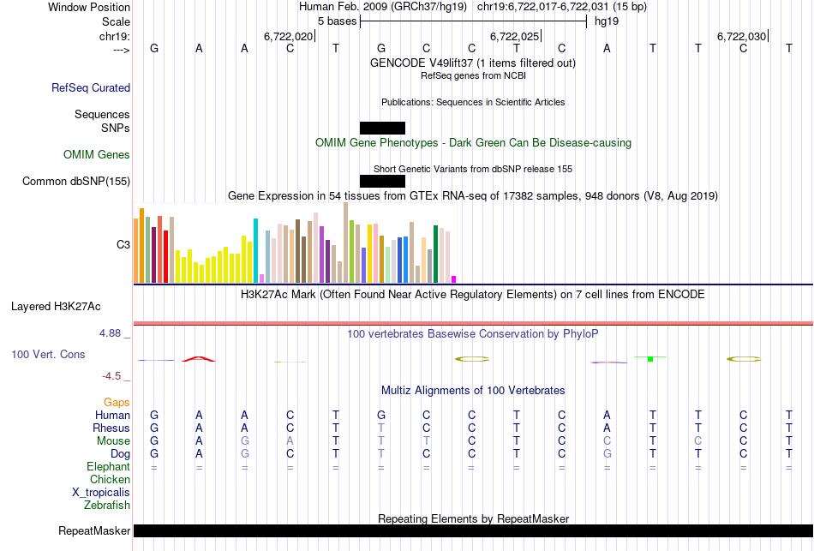Screen dimensions: 814x551
Task: Click the Short Genetic Variants dbSNP title
Action: pyautogui.click(x=473, y=169)
